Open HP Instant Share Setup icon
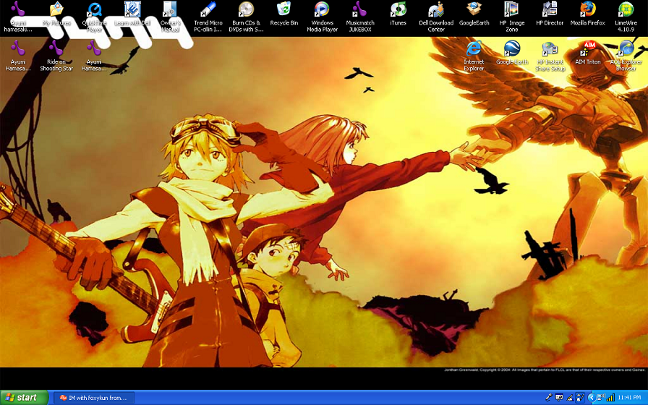648x405 pixels. [550, 56]
